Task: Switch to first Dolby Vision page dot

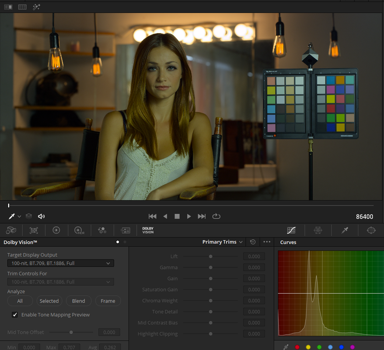Action: point(118,242)
